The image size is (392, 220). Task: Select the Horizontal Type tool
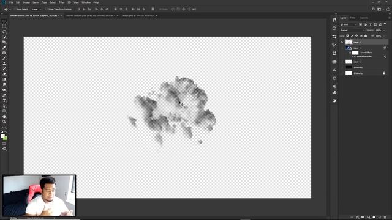click(x=4, y=100)
